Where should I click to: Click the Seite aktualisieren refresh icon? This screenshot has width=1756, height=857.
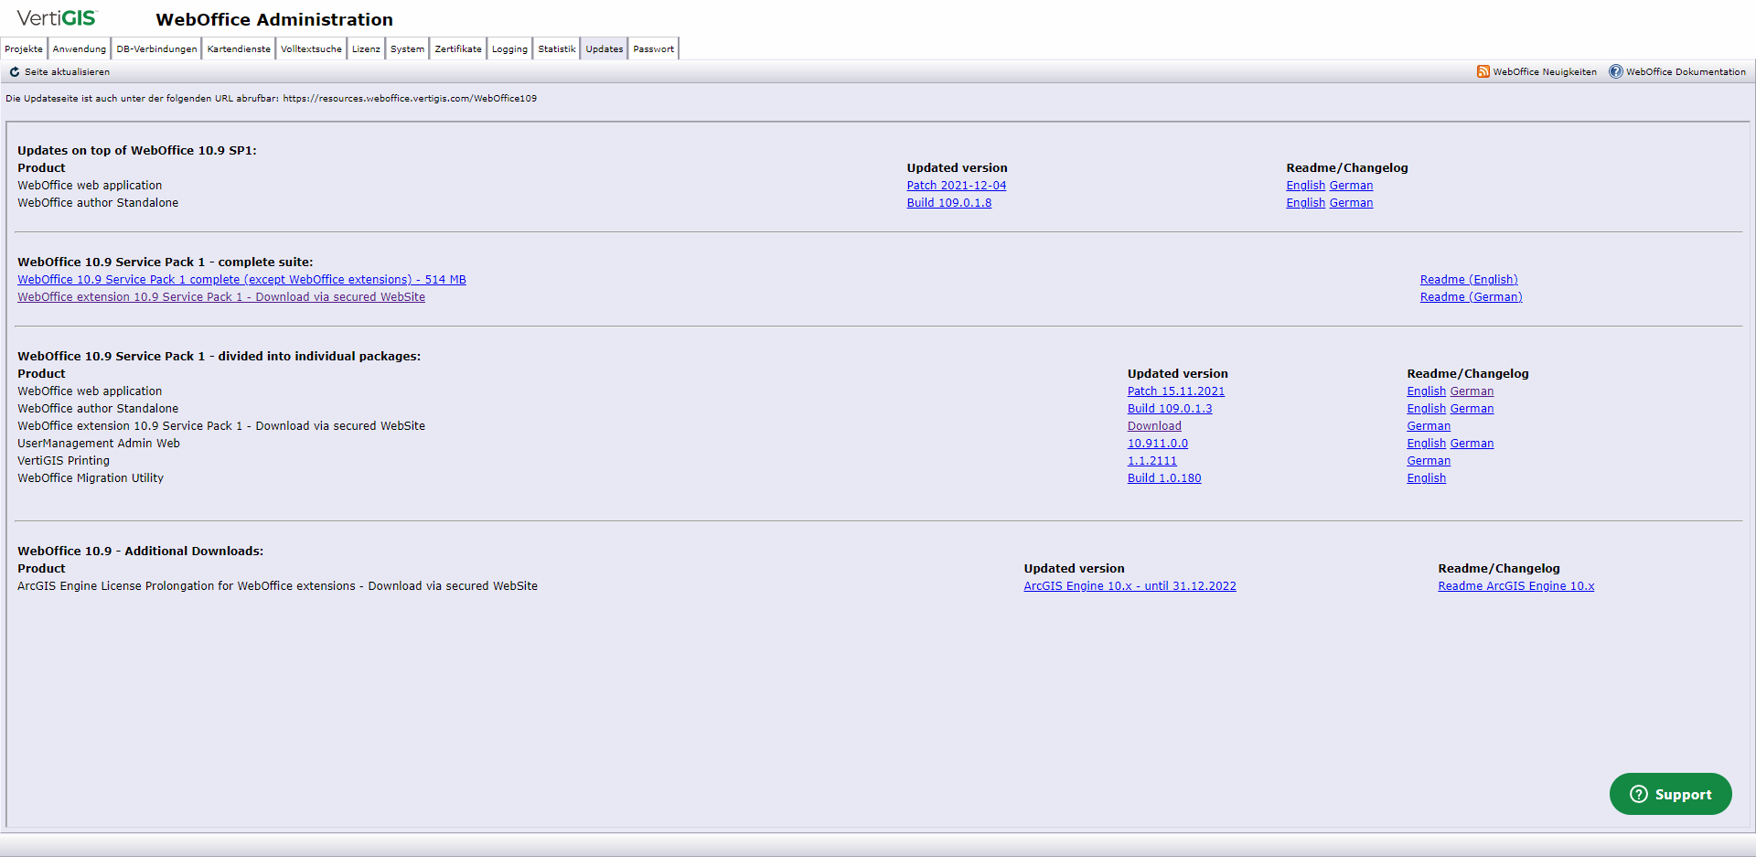(x=15, y=71)
